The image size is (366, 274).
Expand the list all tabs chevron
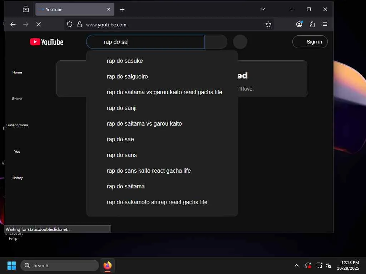263,9
